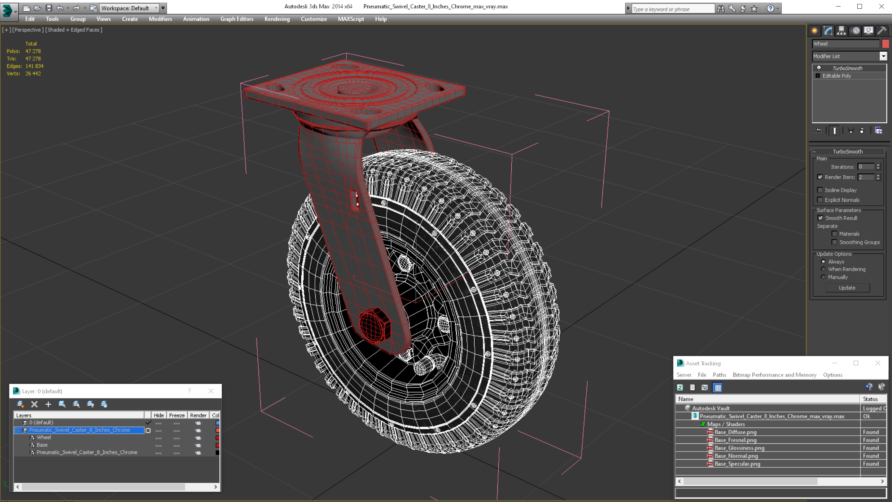
Task: Click the Configure Modifier Sets icon
Action: [878, 130]
